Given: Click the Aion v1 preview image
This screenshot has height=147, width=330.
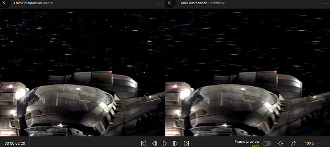Looking at the screenshot, I should point(82,72).
